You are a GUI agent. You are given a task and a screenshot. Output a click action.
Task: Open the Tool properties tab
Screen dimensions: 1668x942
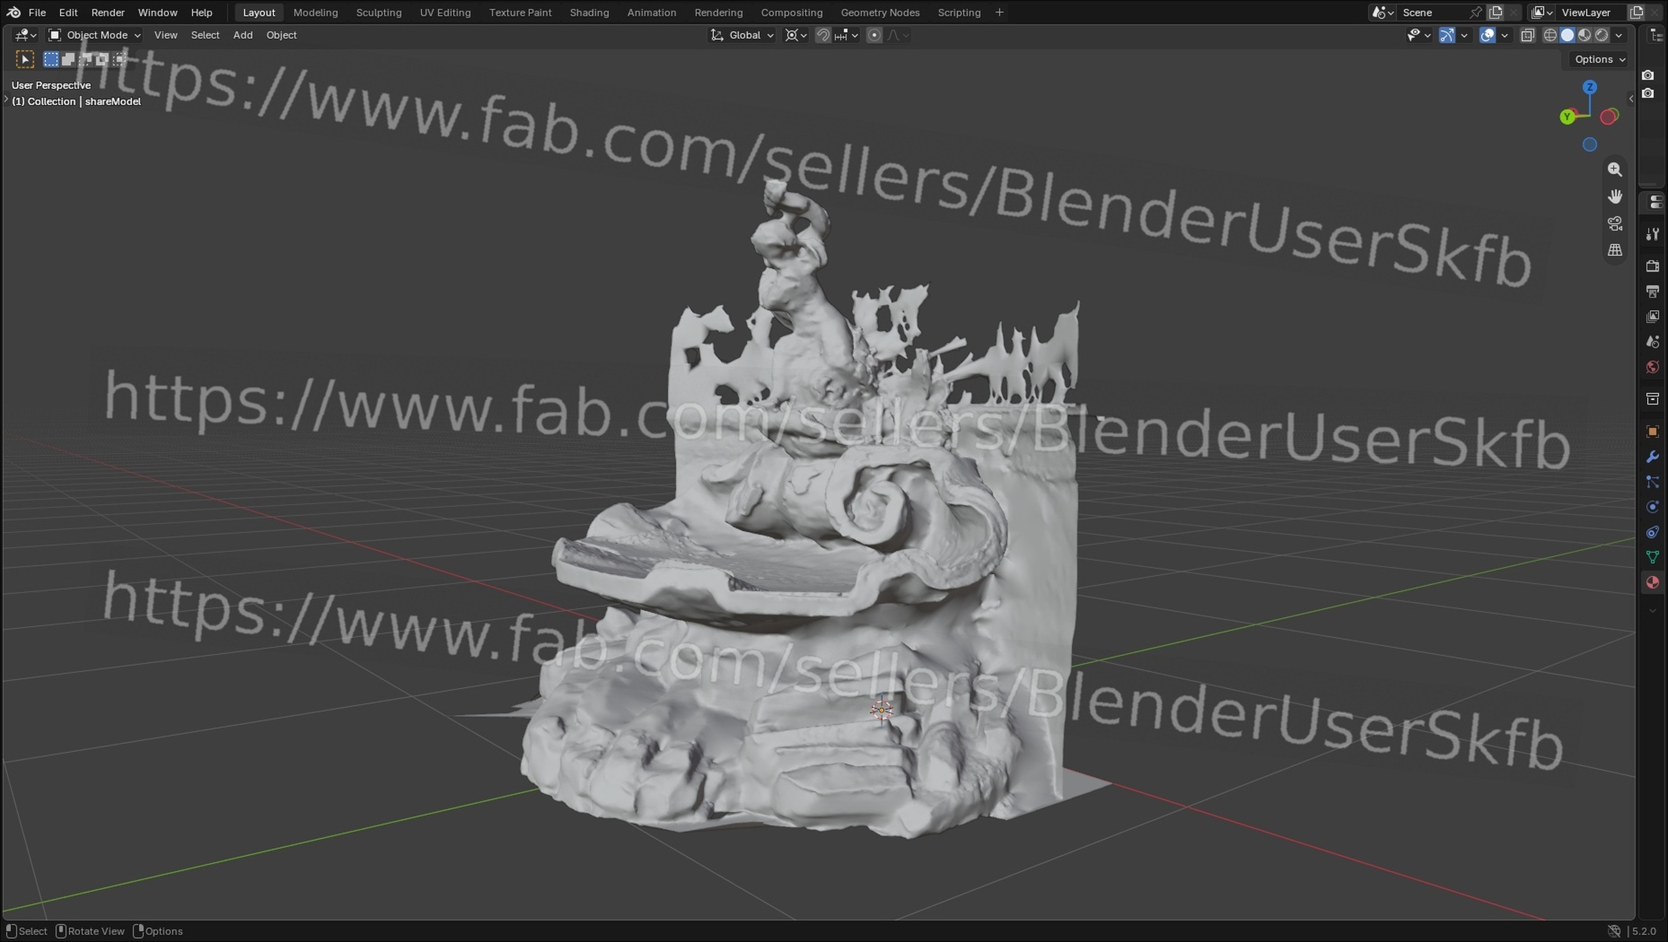click(1652, 235)
